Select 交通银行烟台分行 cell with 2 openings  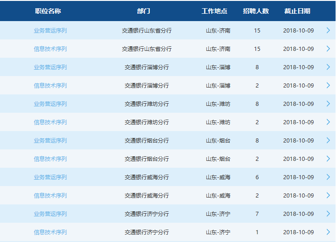point(147,159)
